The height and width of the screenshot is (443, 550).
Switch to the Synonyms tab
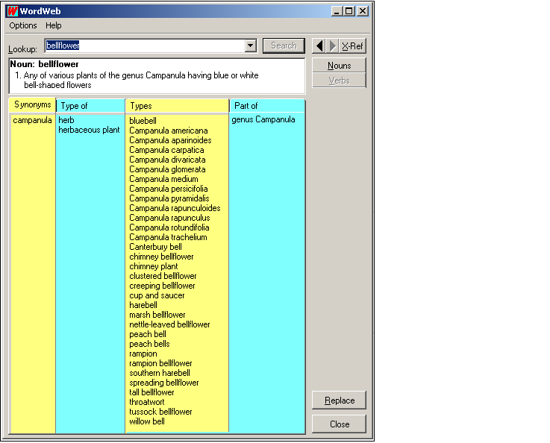[x=33, y=105]
